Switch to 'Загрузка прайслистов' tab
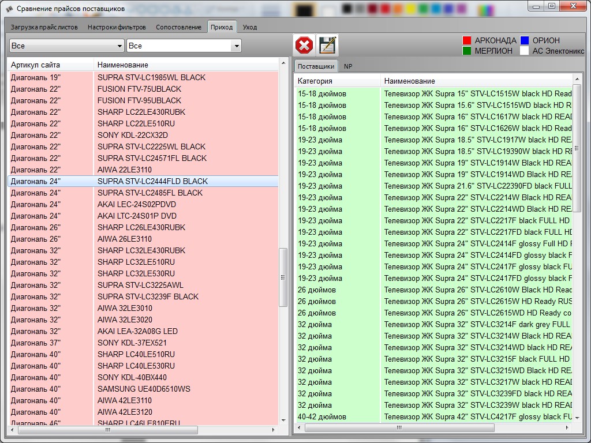 pyautogui.click(x=44, y=27)
